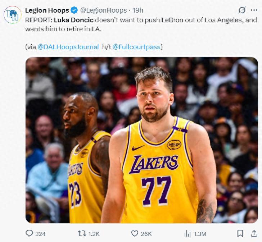Click the 324 replies count
The width and height of the screenshot is (262, 242).
(41, 234)
